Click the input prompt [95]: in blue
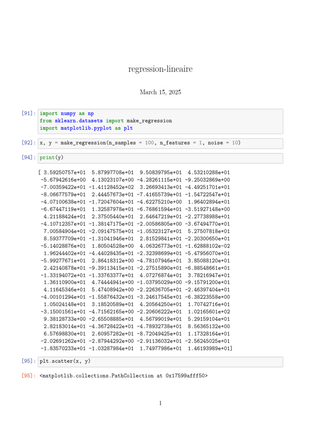This screenshot has width=321, height=428. coord(29,361)
